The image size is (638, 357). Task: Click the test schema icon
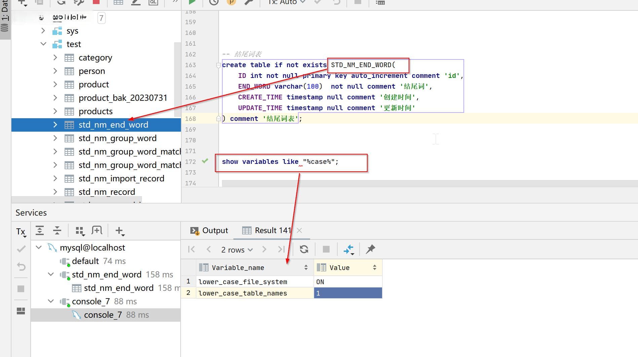[x=57, y=44]
